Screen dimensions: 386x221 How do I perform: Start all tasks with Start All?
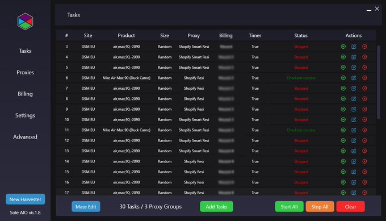(289, 207)
